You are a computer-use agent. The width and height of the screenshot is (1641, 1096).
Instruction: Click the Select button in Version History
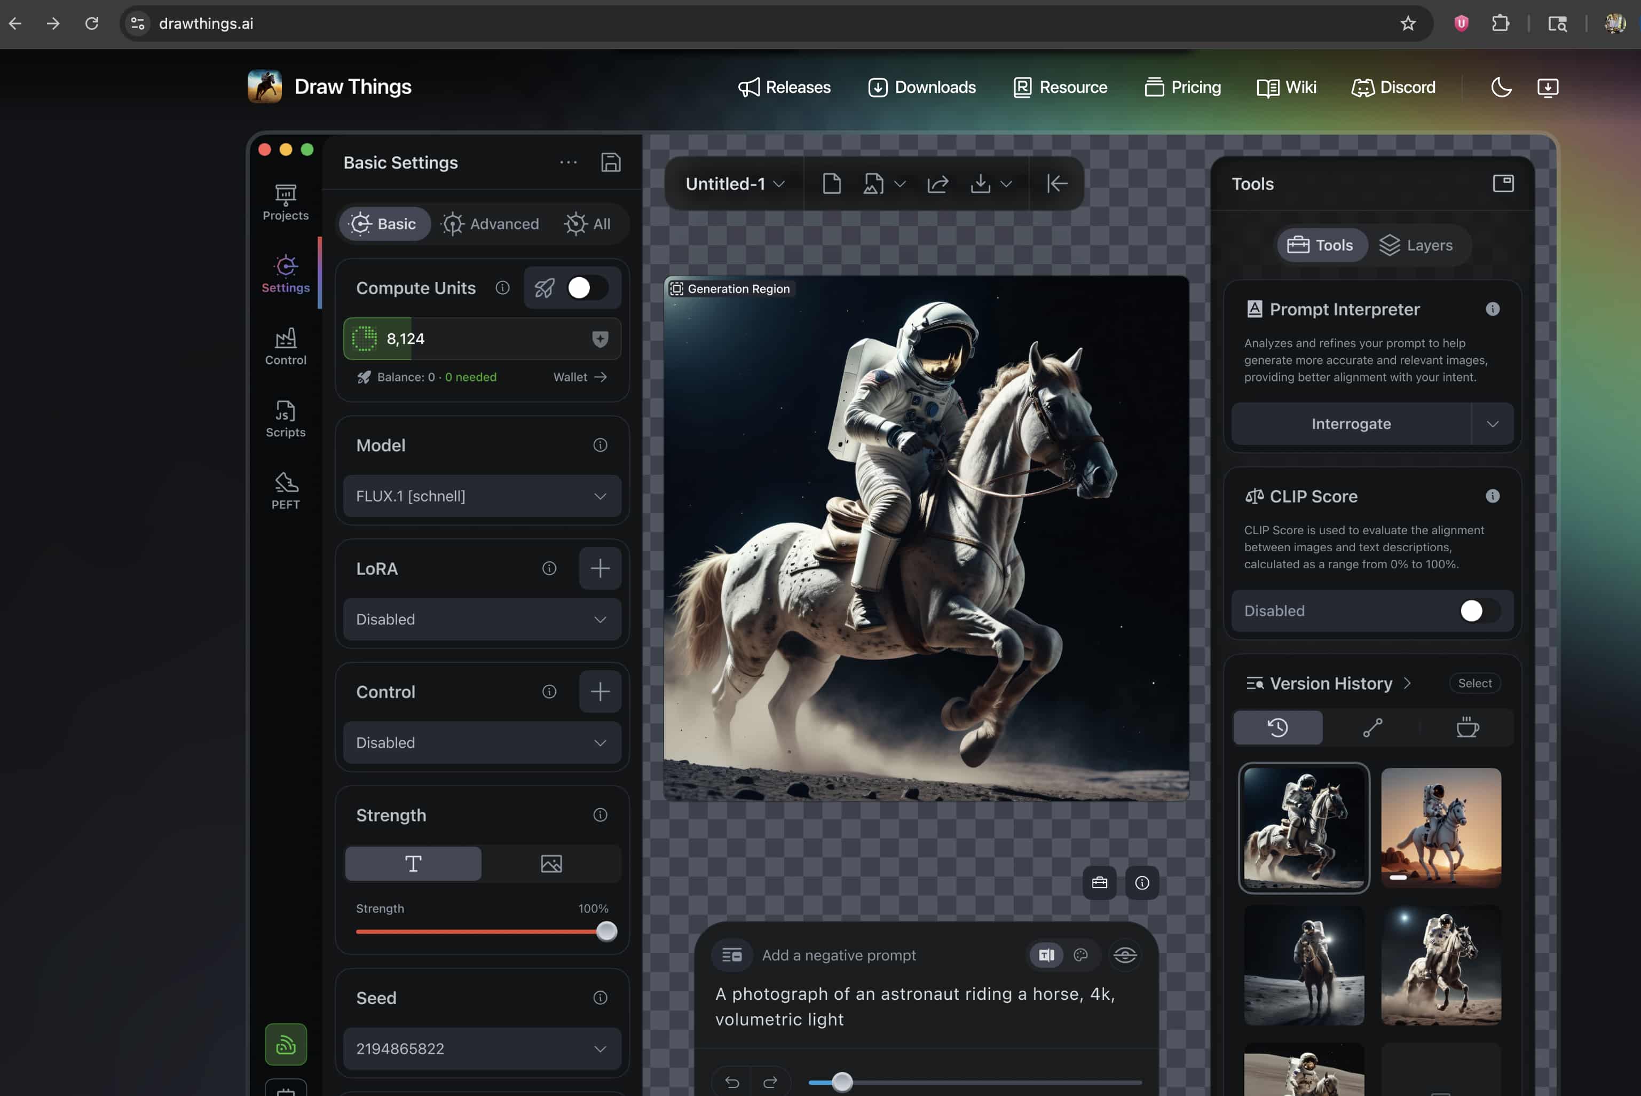(x=1474, y=683)
